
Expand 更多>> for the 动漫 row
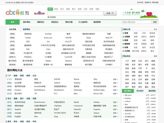(116, 113)
